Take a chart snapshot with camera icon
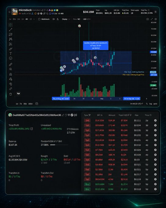Viewport: 166px width, 208px height. 148,19
